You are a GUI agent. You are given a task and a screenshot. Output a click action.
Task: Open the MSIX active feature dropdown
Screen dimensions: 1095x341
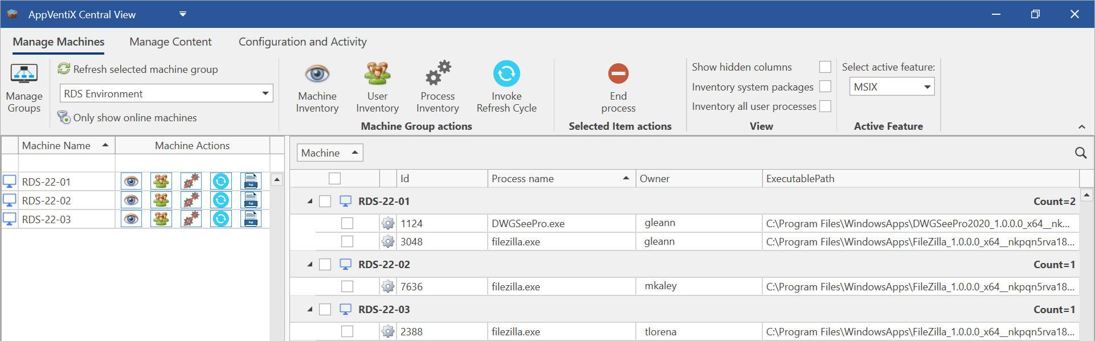[927, 87]
